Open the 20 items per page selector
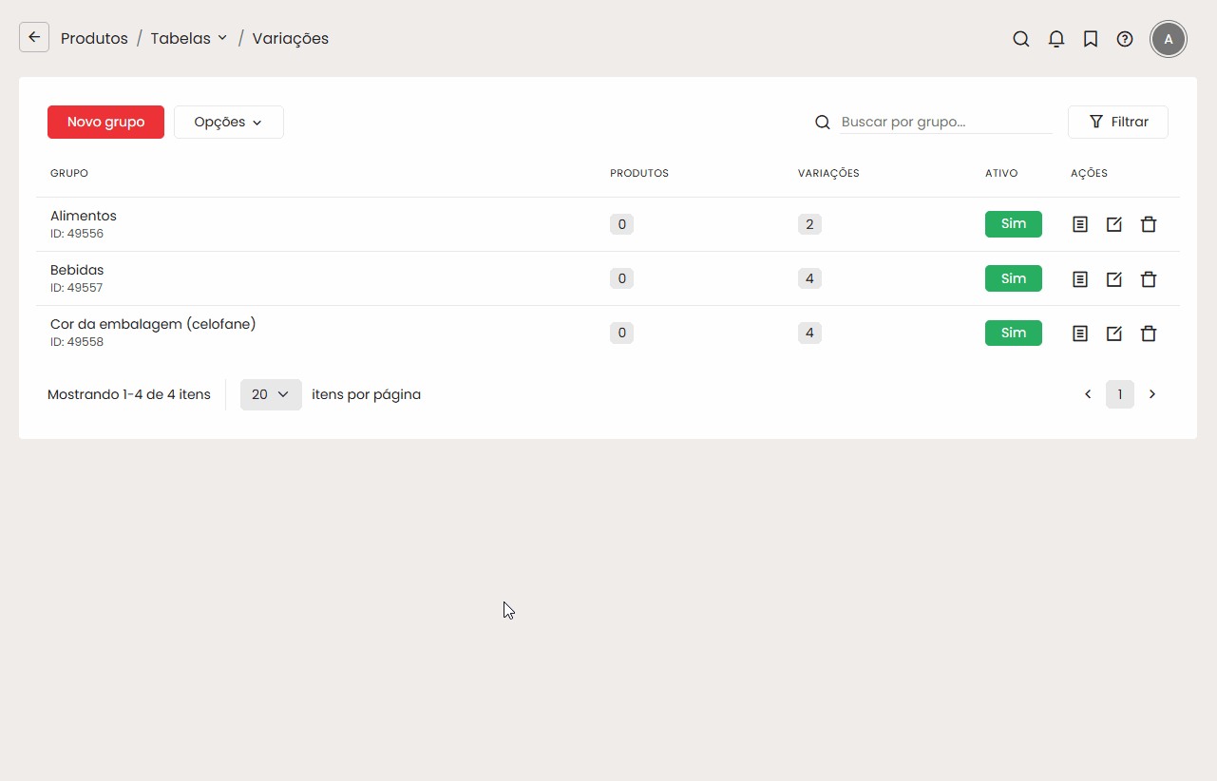Screen dimensions: 1217x781 click(271, 394)
